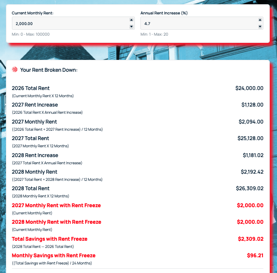Screen dimensions: 277x273
Task: Select the '2028 Total Rent' label
Action: tap(31, 189)
